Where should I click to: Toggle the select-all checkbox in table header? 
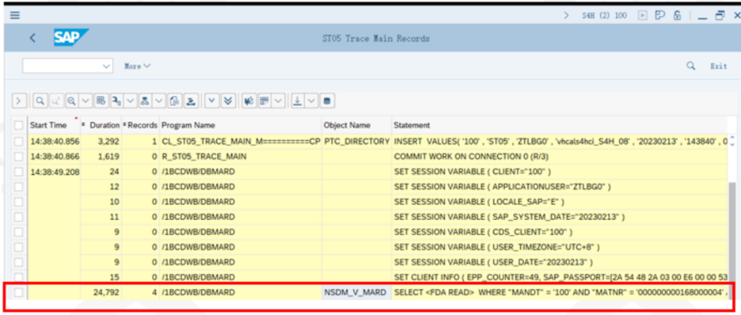point(18,125)
